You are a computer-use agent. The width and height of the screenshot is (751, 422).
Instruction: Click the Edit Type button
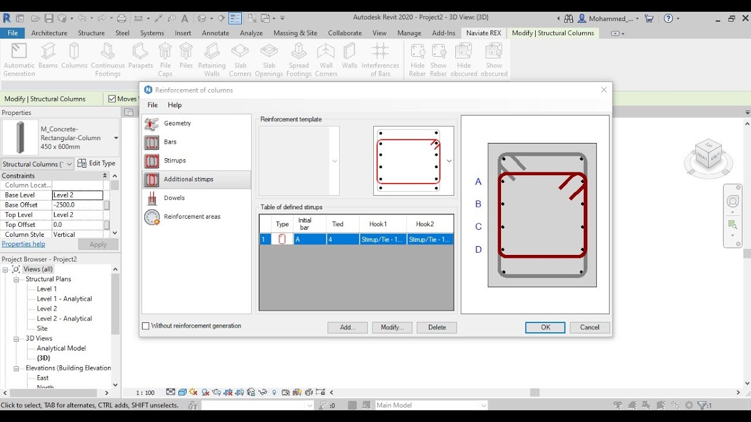[96, 164]
